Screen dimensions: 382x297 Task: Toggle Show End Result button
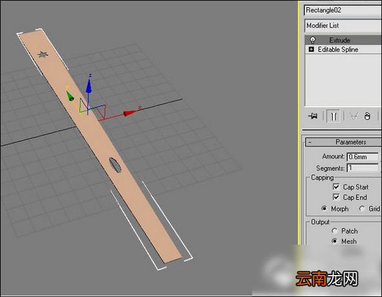334,116
